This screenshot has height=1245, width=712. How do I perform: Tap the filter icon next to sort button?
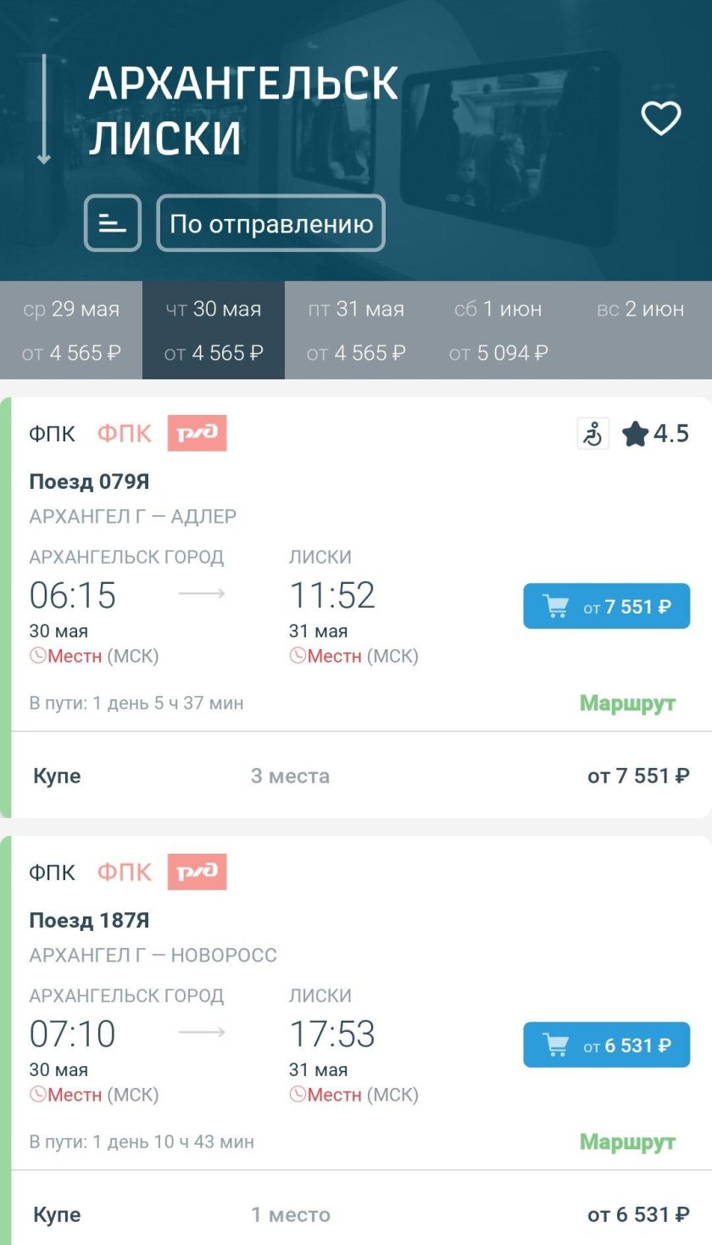click(111, 222)
